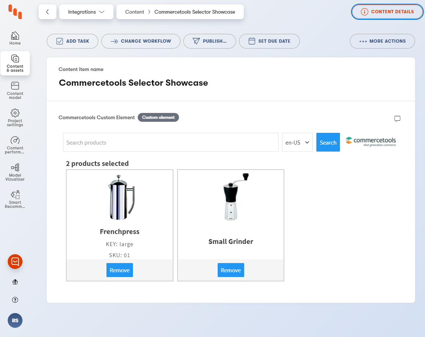425x337 pixels.
Task: Click 'Commercetools Custom Element' label
Action: (96, 117)
